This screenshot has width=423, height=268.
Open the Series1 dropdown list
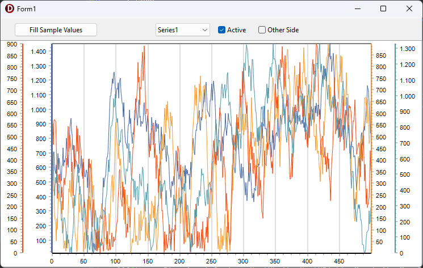(x=183, y=30)
